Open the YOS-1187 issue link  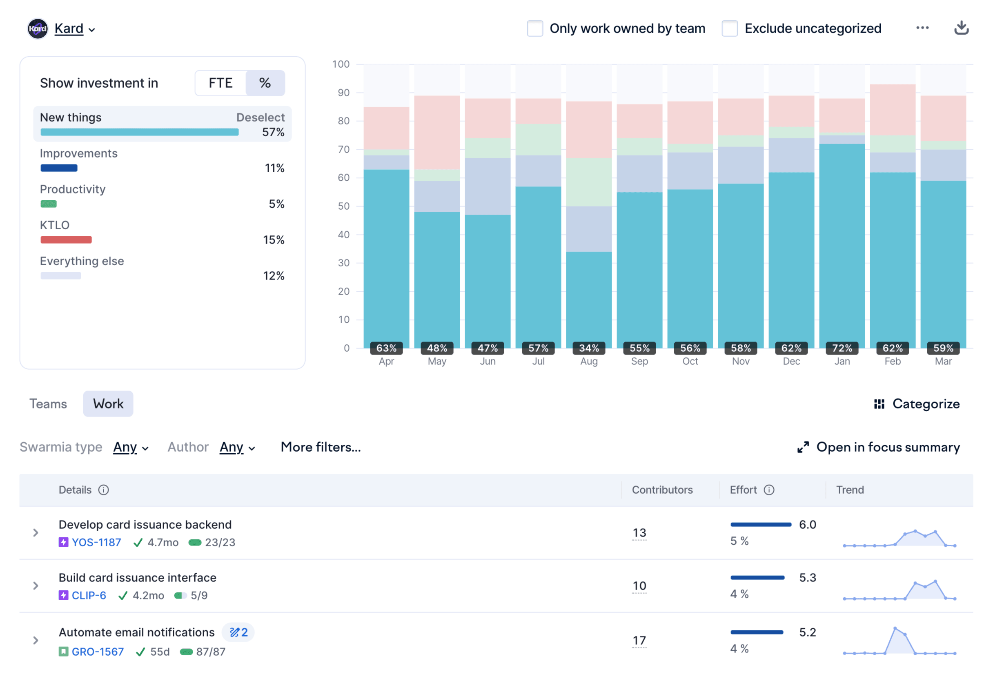[96, 542]
